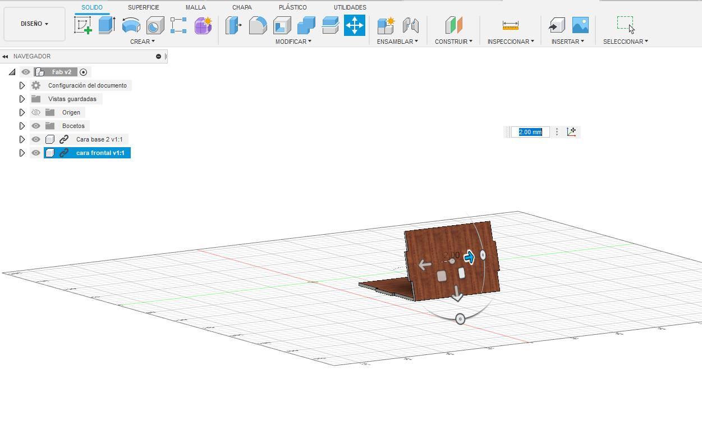
Task: Click the square planar move handle
Action: [x=442, y=276]
